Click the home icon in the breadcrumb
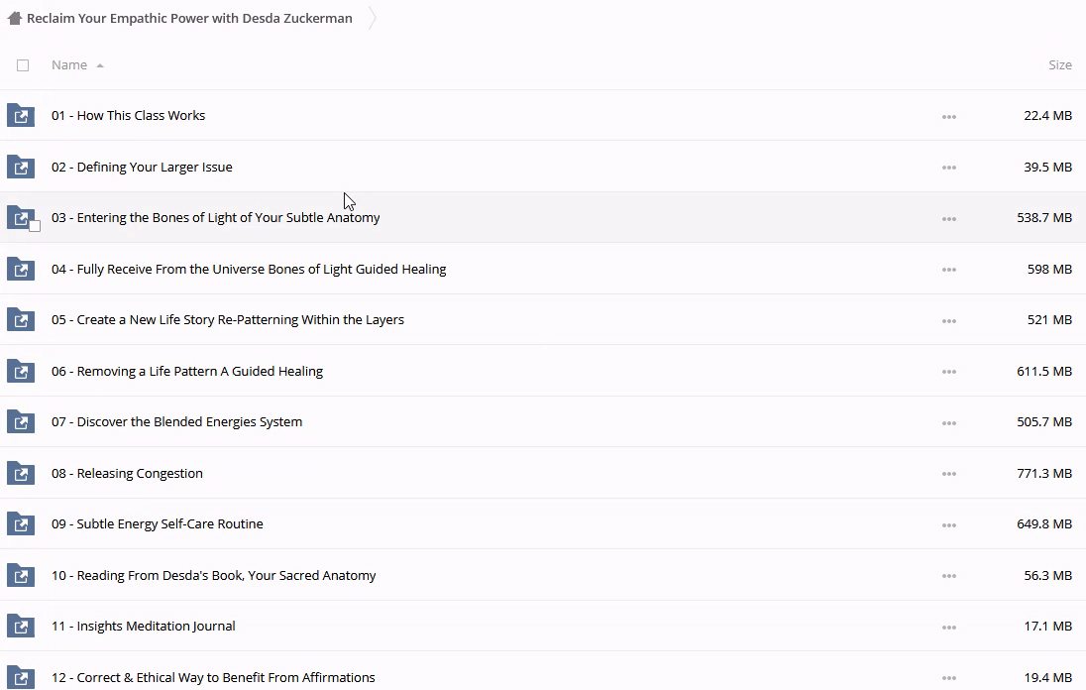The width and height of the screenshot is (1086, 690). tap(14, 19)
